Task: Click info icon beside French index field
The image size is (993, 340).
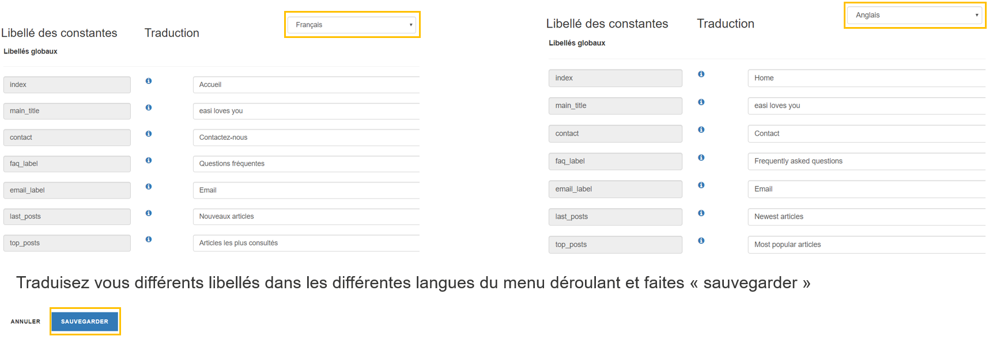Action: coord(149,81)
